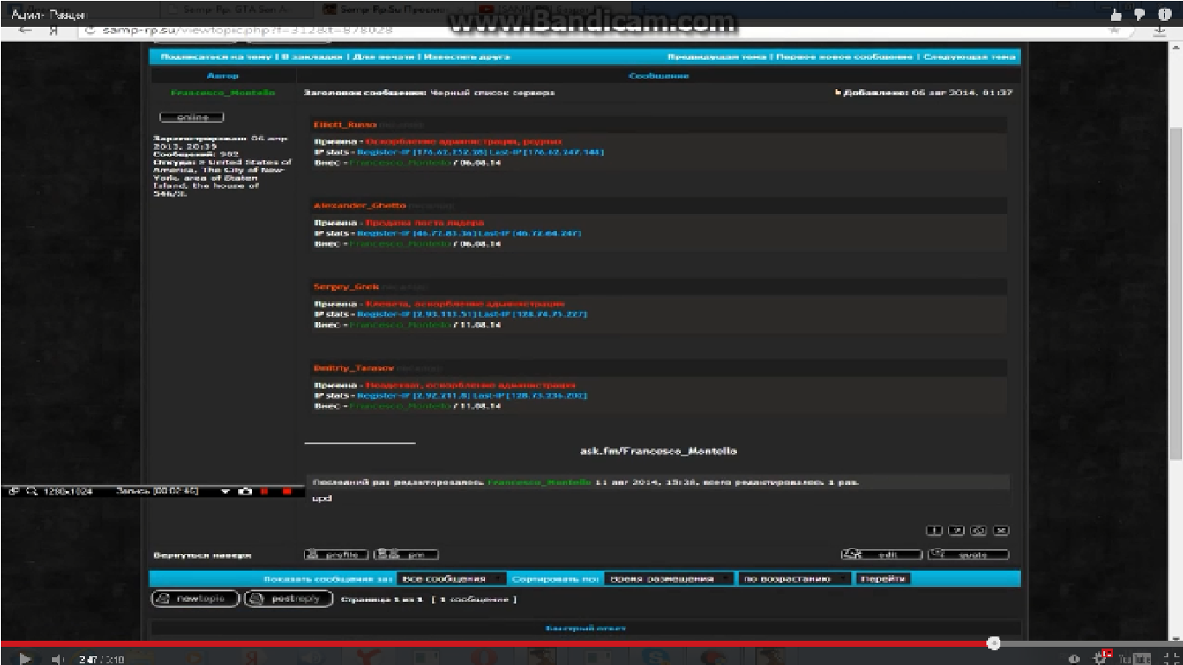Click the delete post X icon
Screen dimensions: 1183x665
click(1000, 530)
